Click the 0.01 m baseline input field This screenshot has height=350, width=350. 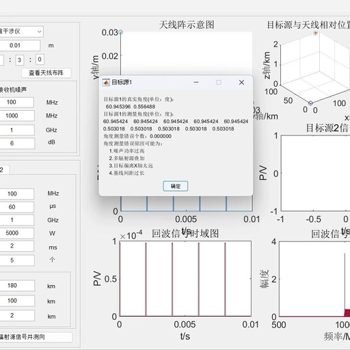[19, 45]
